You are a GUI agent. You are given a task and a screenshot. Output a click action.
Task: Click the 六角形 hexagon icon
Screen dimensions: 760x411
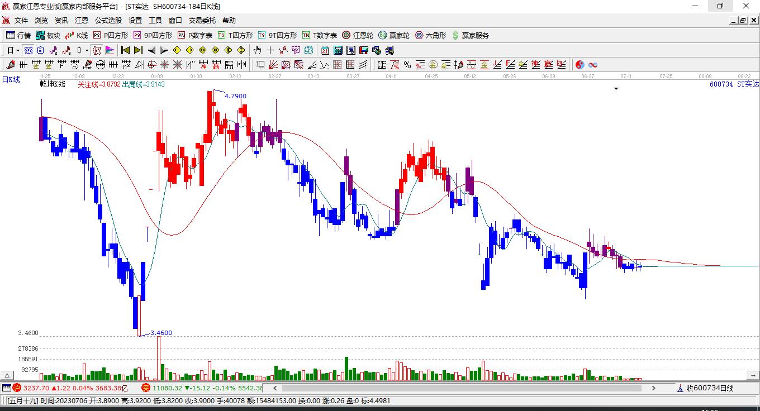[x=419, y=35]
